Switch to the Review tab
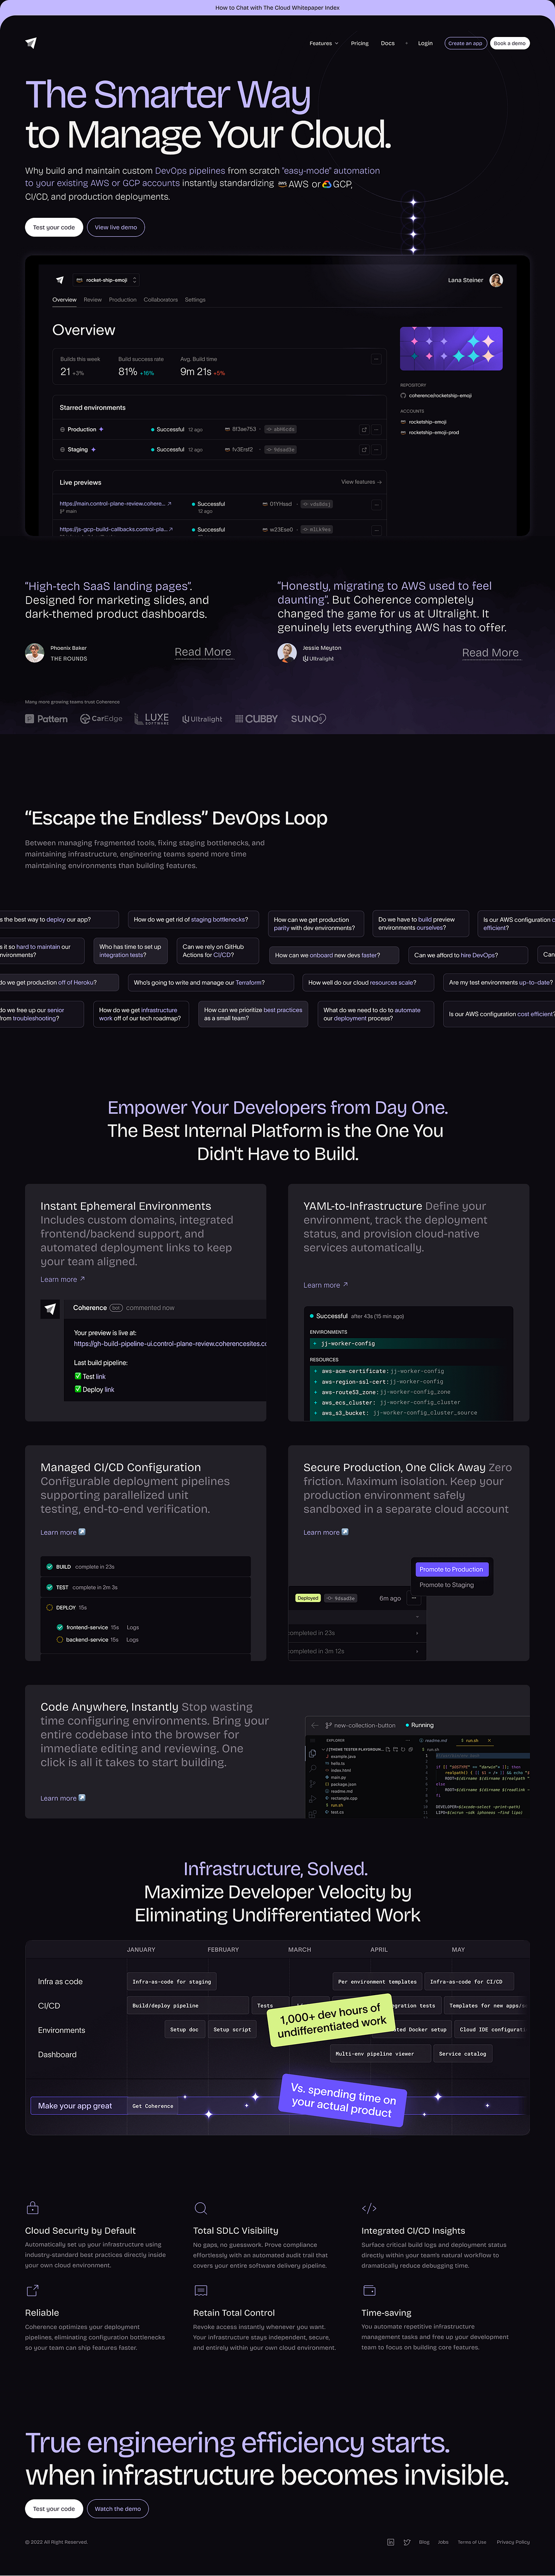This screenshot has width=555, height=2576. coord(93,299)
